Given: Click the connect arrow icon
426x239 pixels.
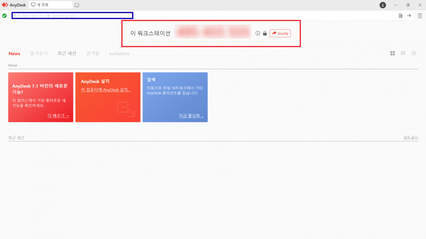Looking at the screenshot, I should (409, 16).
